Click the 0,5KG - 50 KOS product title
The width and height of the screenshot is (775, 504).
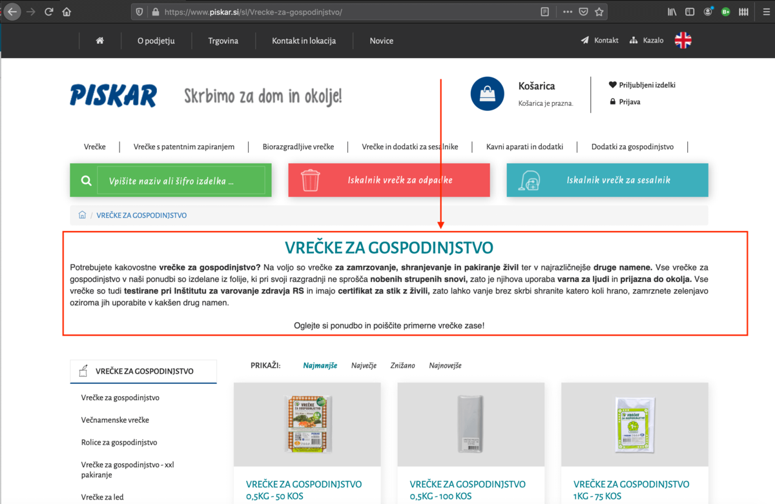(x=304, y=490)
